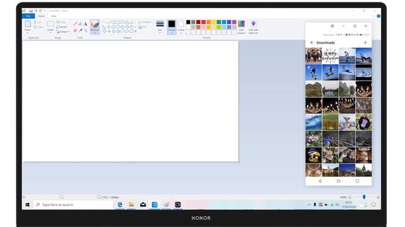Screen dimensions: 405x227
Task: Select the five-point star shape
Action: 113,31
